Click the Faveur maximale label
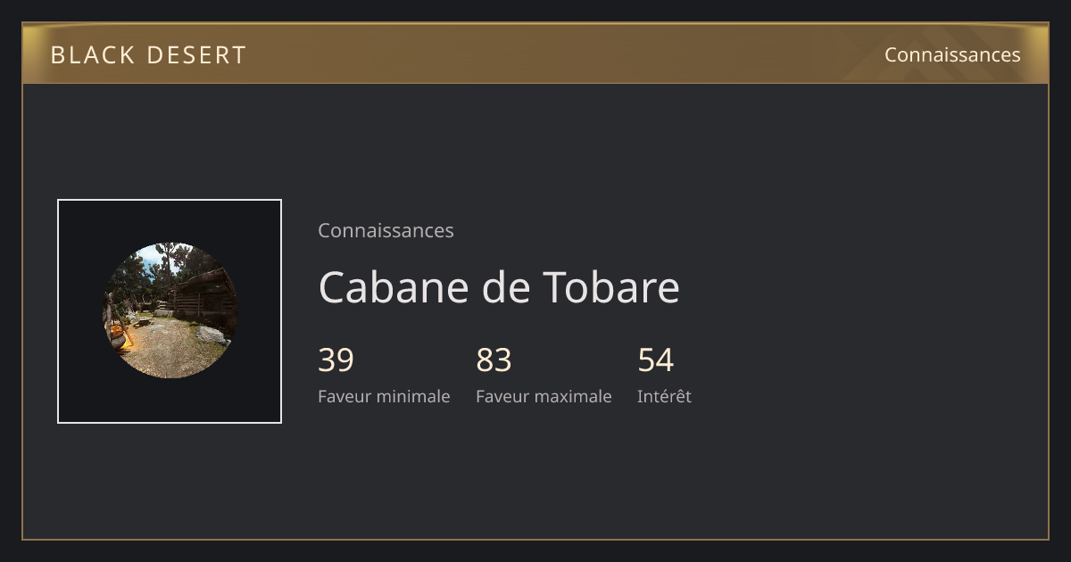 pos(544,396)
